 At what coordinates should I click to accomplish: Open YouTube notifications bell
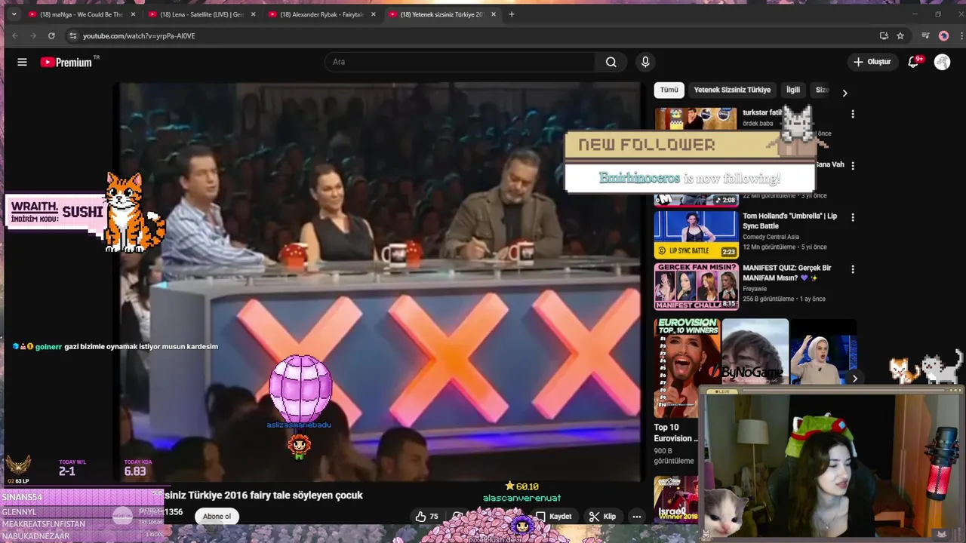point(914,62)
